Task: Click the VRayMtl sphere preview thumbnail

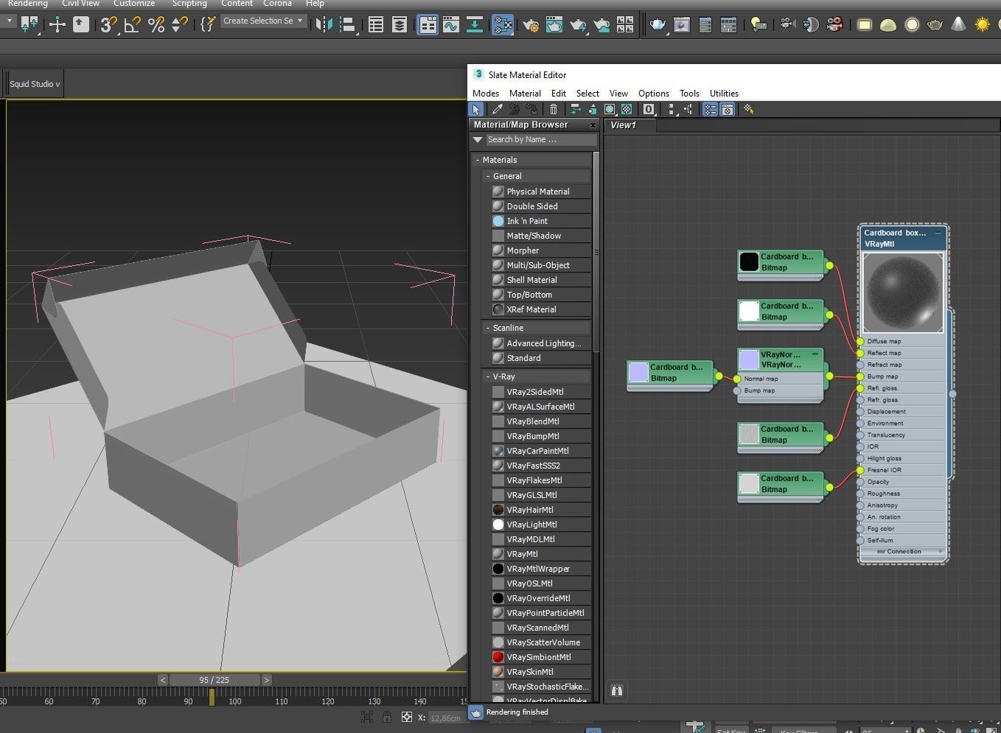Action: [x=903, y=293]
